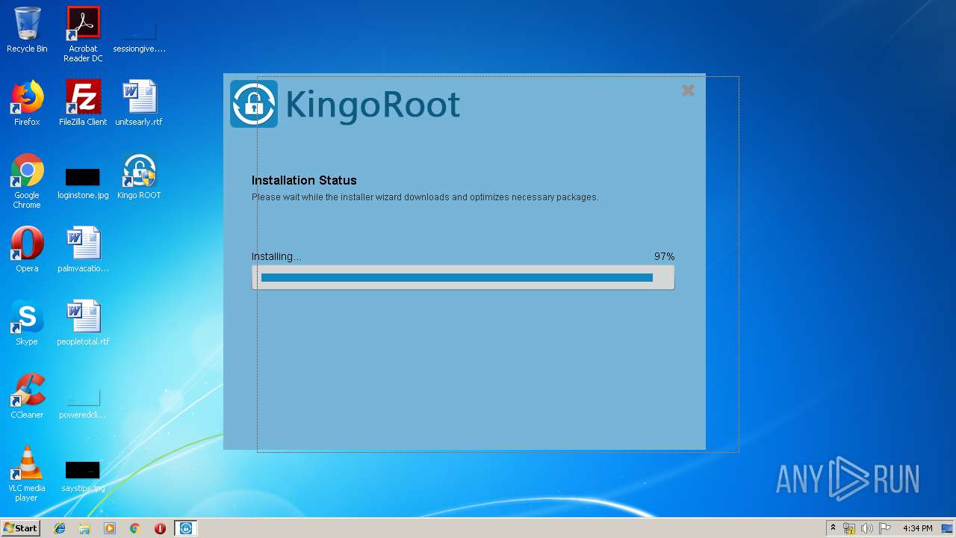Launch Acrobat Reader DC shortcut

coord(83,34)
